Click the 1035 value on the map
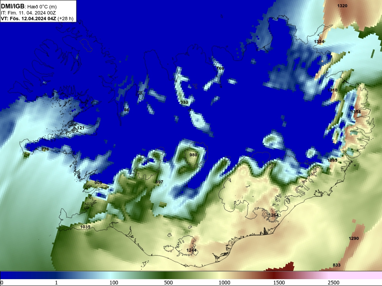Image resolution: width=382 pixels, height=286 pixels. click(x=85, y=227)
